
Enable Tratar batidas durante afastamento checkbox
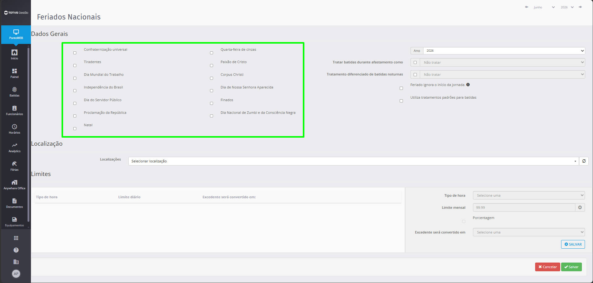coord(415,62)
